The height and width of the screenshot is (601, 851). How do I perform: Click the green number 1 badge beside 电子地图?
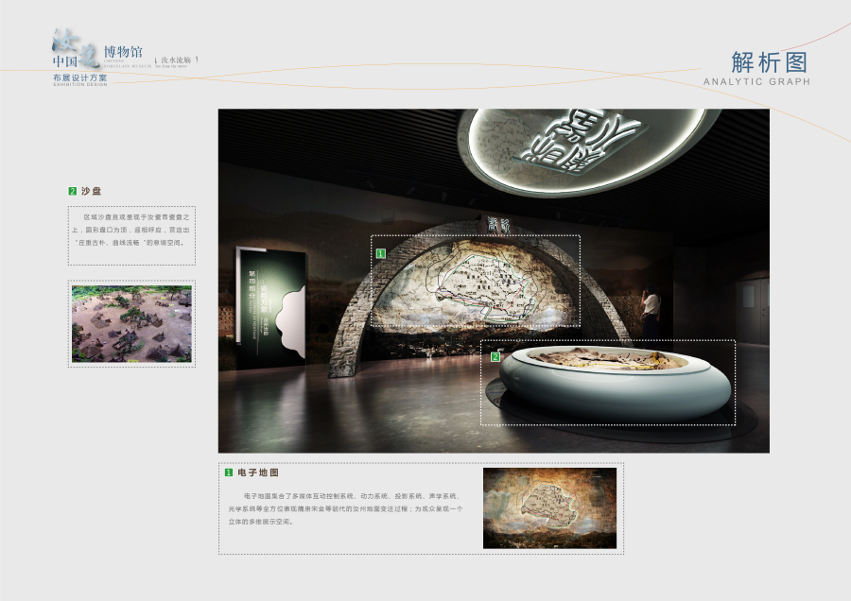[x=228, y=472]
